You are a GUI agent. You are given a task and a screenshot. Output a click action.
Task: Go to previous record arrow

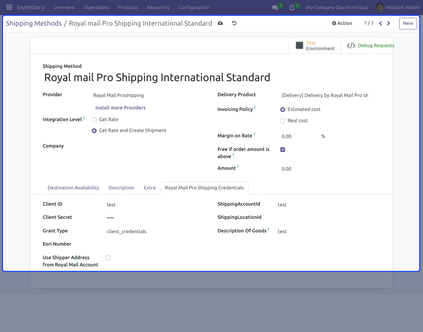[380, 23]
